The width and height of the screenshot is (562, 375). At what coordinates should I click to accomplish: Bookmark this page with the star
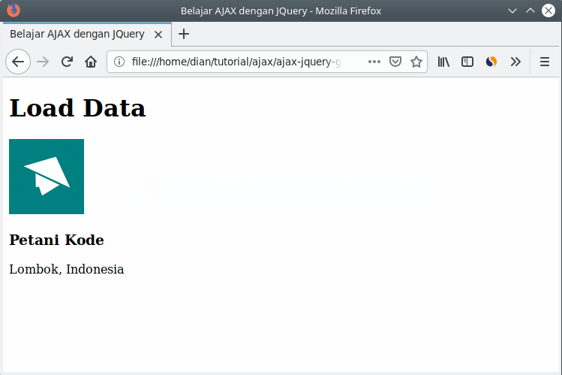coord(416,62)
